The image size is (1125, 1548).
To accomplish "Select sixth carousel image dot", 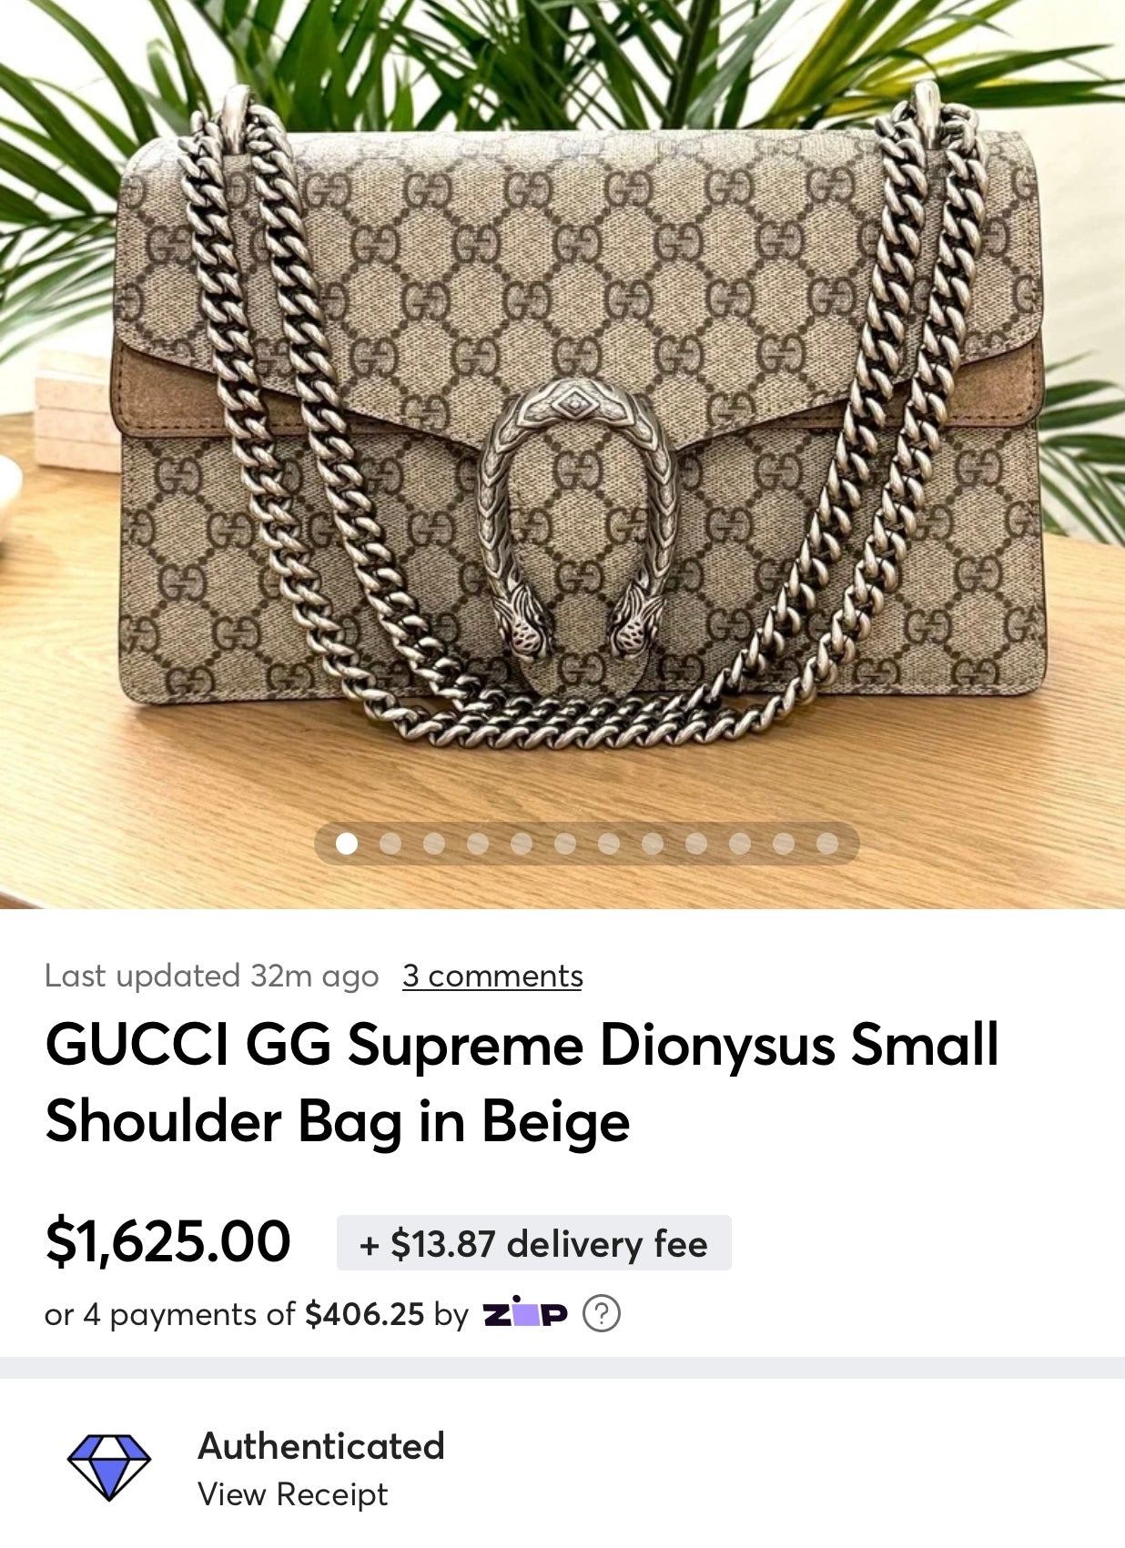I will [565, 844].
